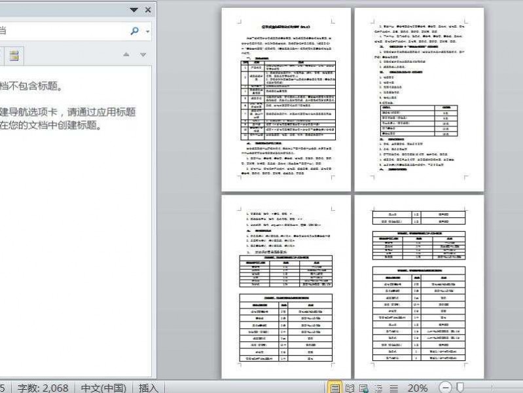Switch to Web Layout view
523x393 pixels.
(364, 388)
